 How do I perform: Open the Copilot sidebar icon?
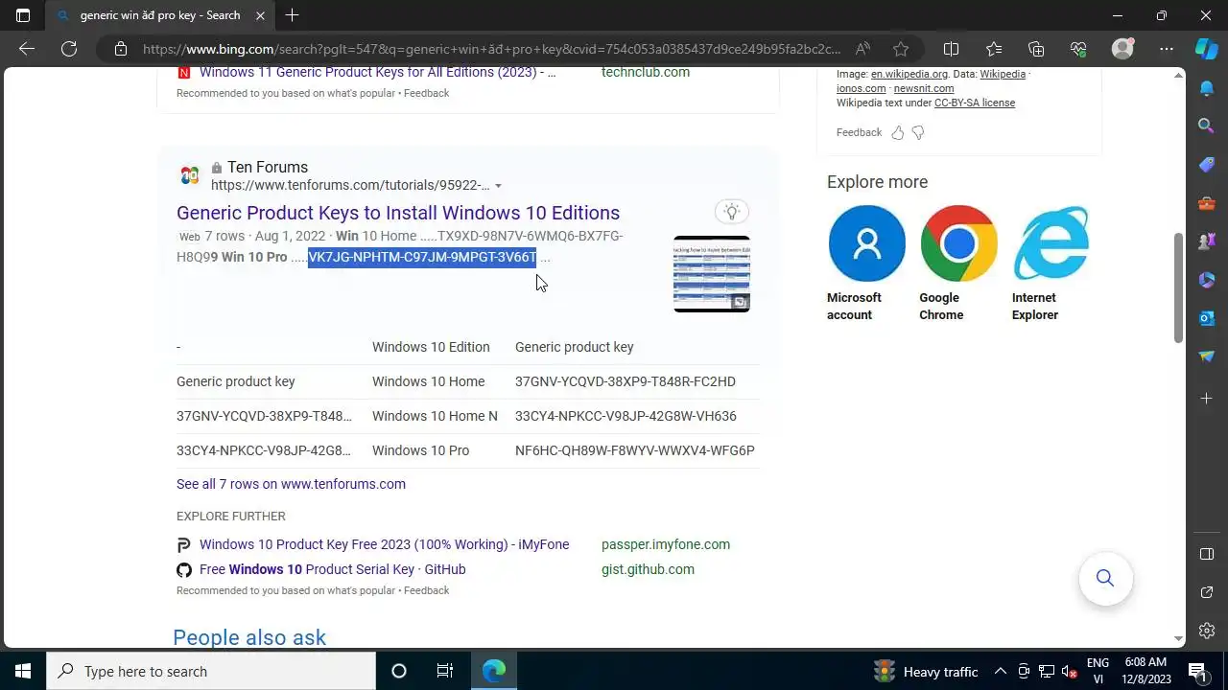pyautogui.click(x=1206, y=49)
